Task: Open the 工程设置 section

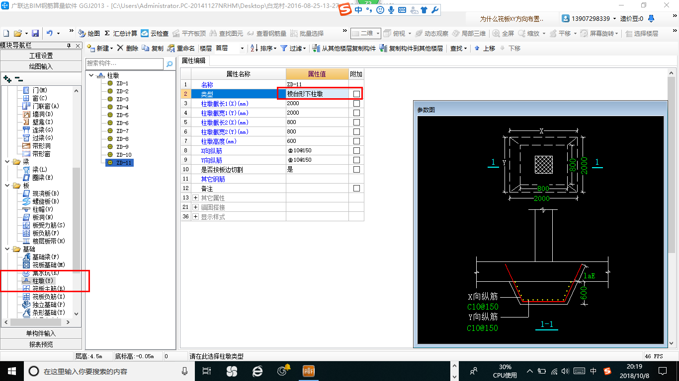Action: coord(41,56)
